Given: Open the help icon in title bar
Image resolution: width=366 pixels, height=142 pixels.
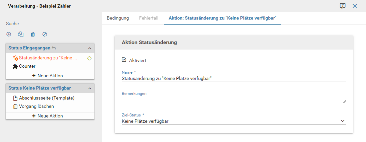Looking at the screenshot, I should 342,6.
